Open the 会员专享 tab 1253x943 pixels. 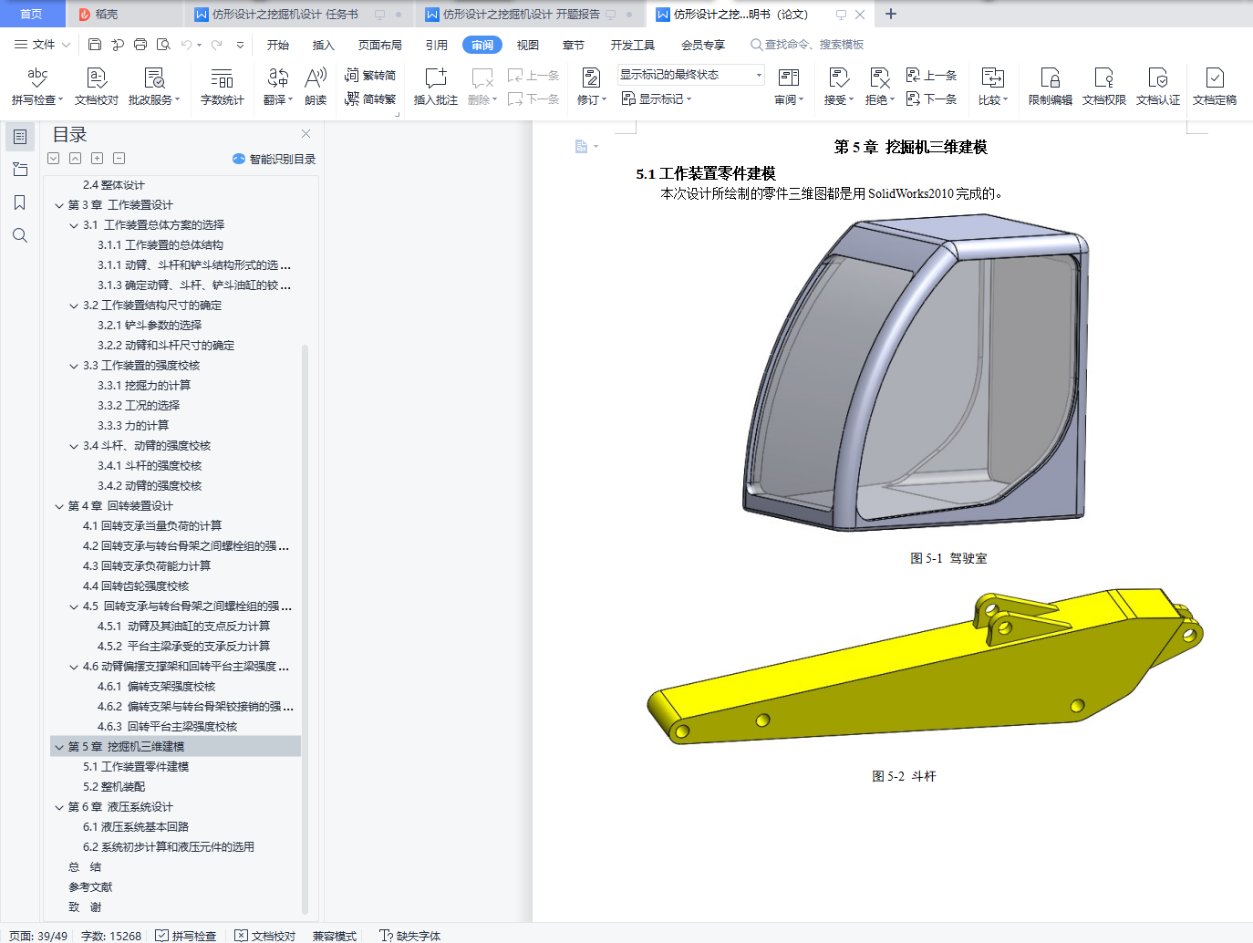click(x=703, y=45)
